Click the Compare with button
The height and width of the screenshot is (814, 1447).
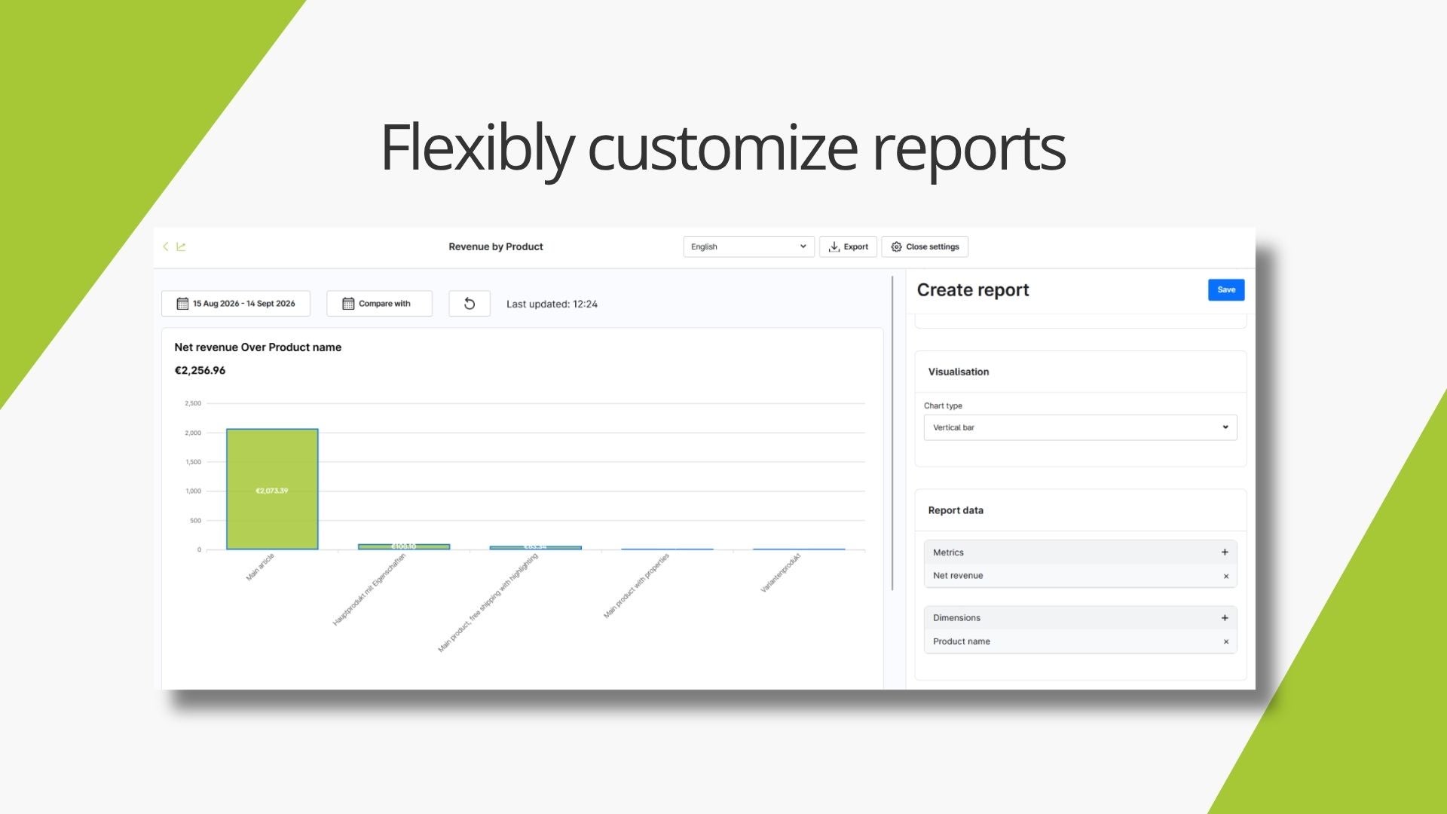379,304
